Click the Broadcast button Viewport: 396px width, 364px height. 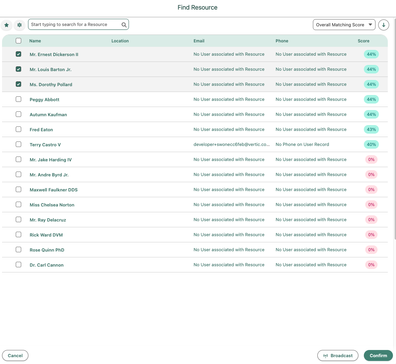(x=338, y=355)
